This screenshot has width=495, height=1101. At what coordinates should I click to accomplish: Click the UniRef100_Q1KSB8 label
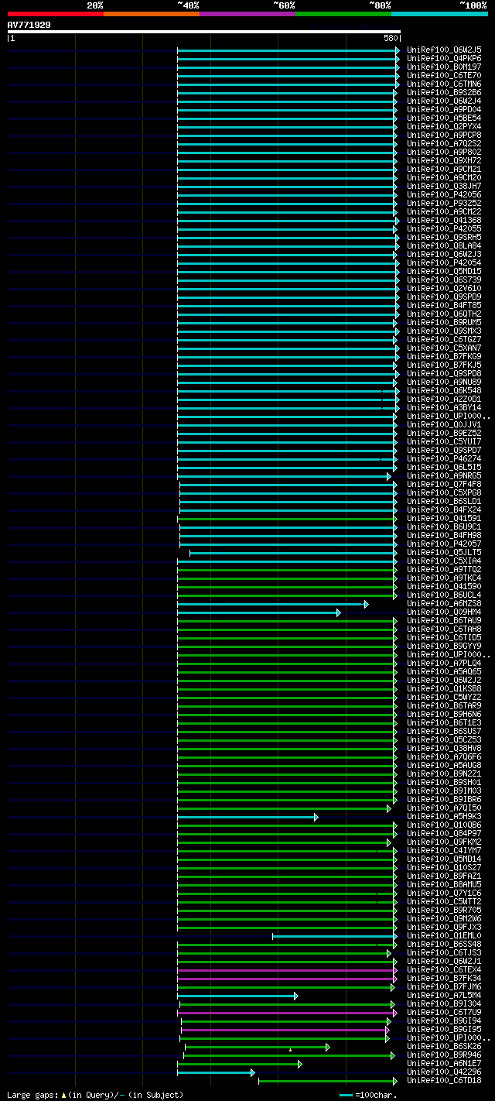coord(444,689)
